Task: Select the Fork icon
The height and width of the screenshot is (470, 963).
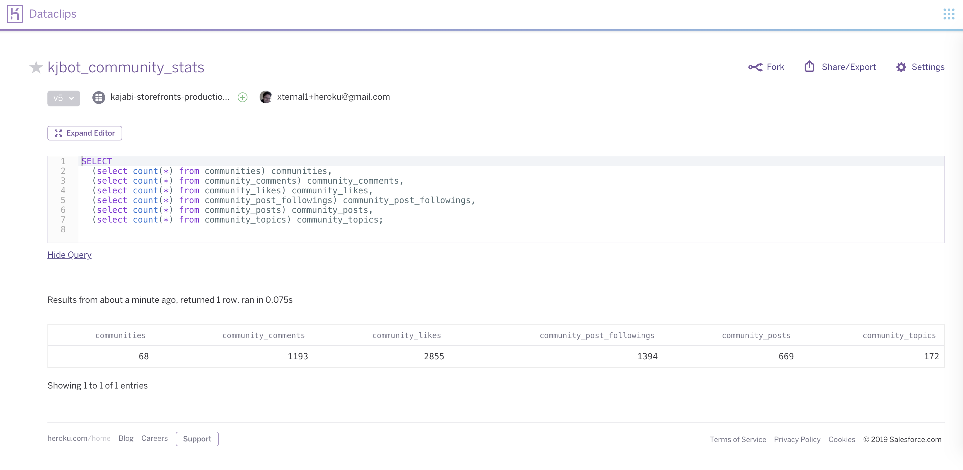Action: click(756, 67)
